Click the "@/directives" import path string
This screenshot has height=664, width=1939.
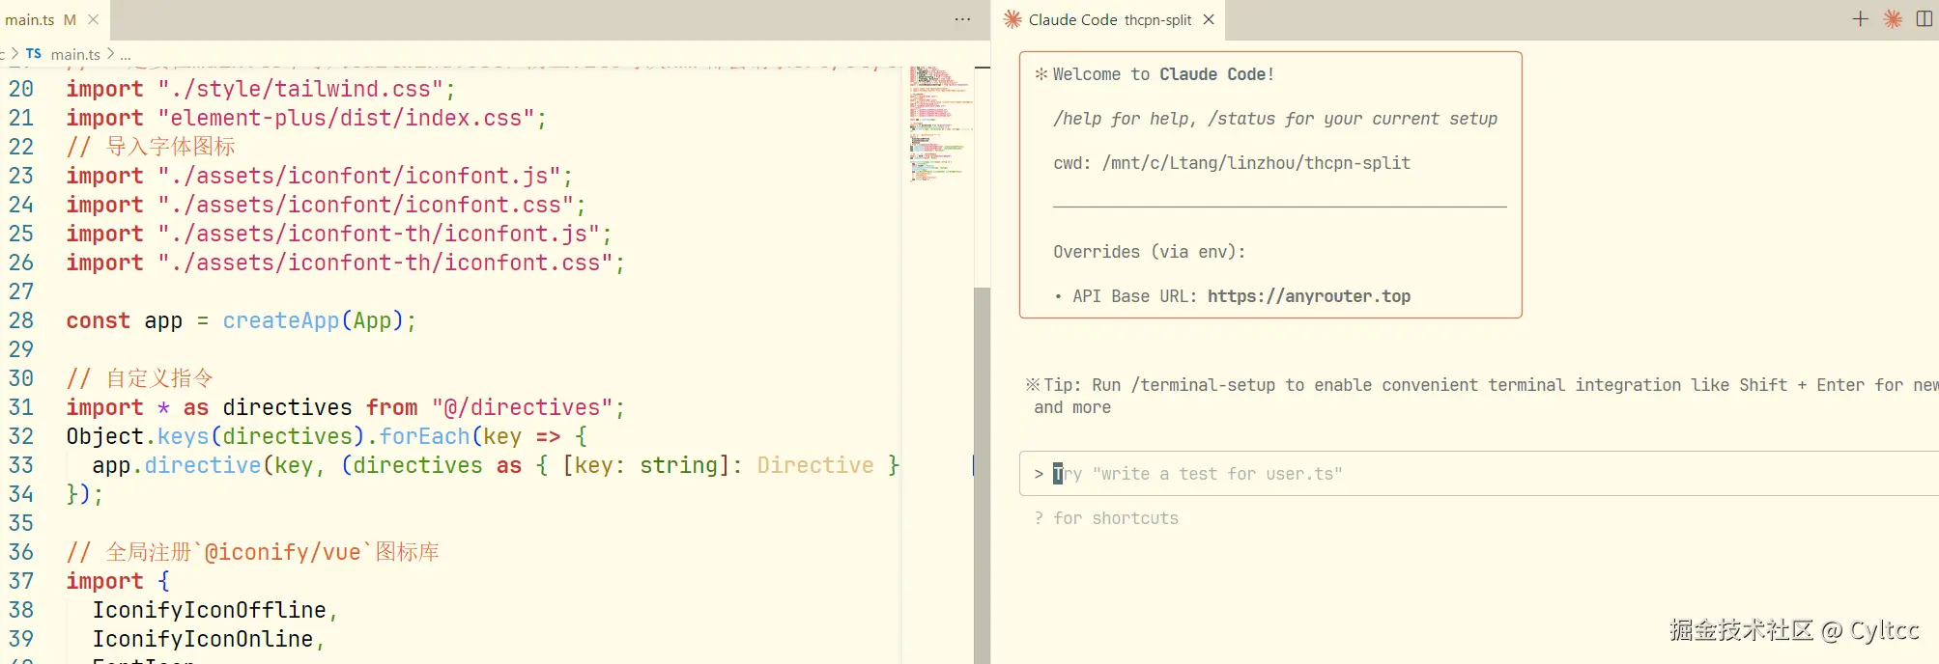tap(522, 407)
